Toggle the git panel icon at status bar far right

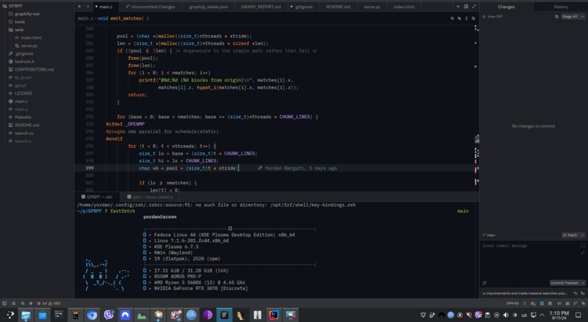click(576, 303)
